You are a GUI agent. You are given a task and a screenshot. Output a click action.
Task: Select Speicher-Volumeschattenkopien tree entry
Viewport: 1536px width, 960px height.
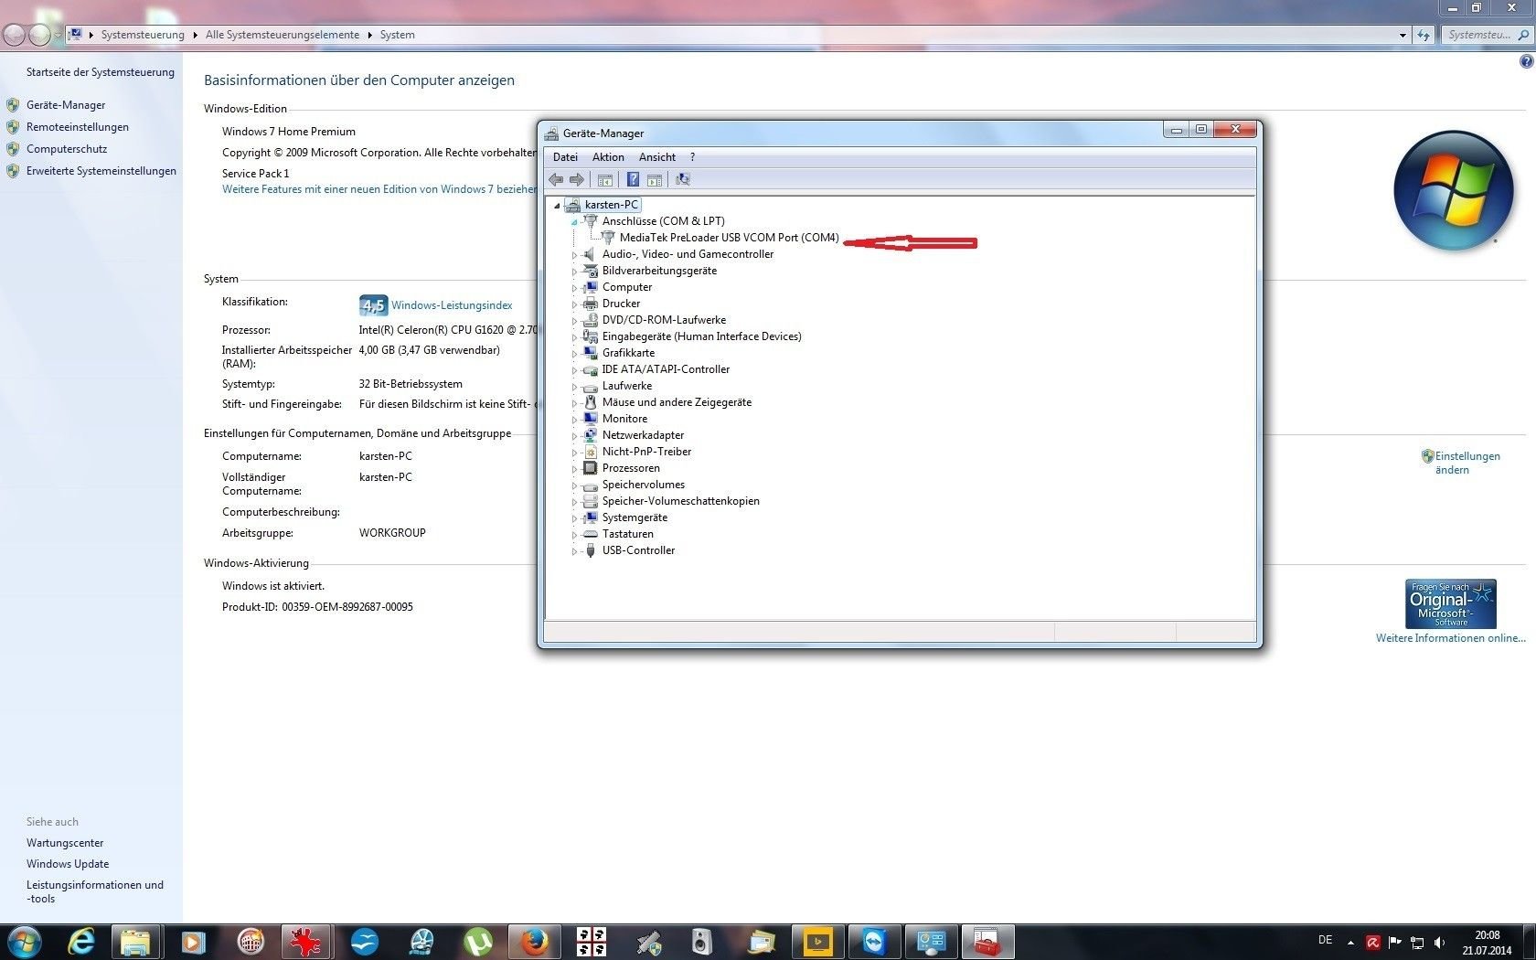pos(680,501)
